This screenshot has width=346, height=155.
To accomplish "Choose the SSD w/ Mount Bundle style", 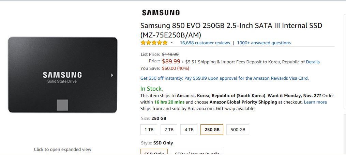I will 197,152.
